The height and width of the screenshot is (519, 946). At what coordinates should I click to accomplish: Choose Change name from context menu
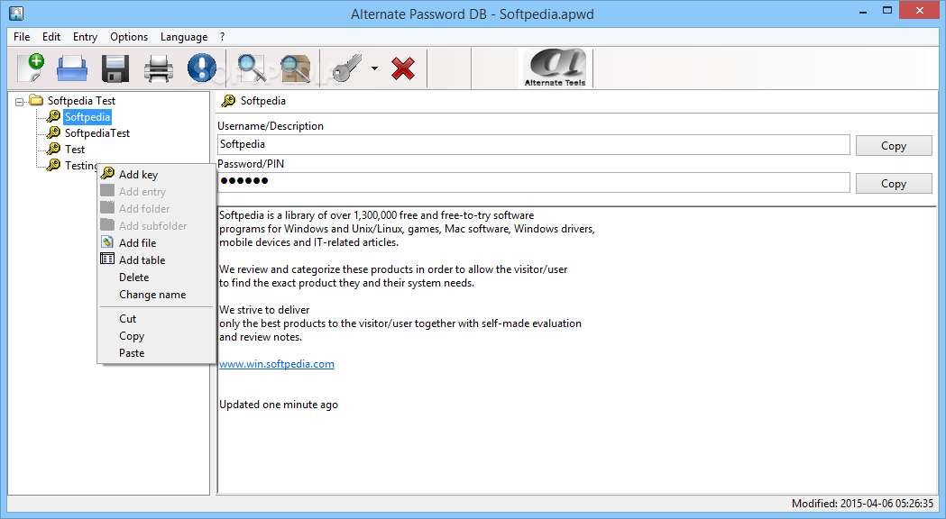pos(157,295)
